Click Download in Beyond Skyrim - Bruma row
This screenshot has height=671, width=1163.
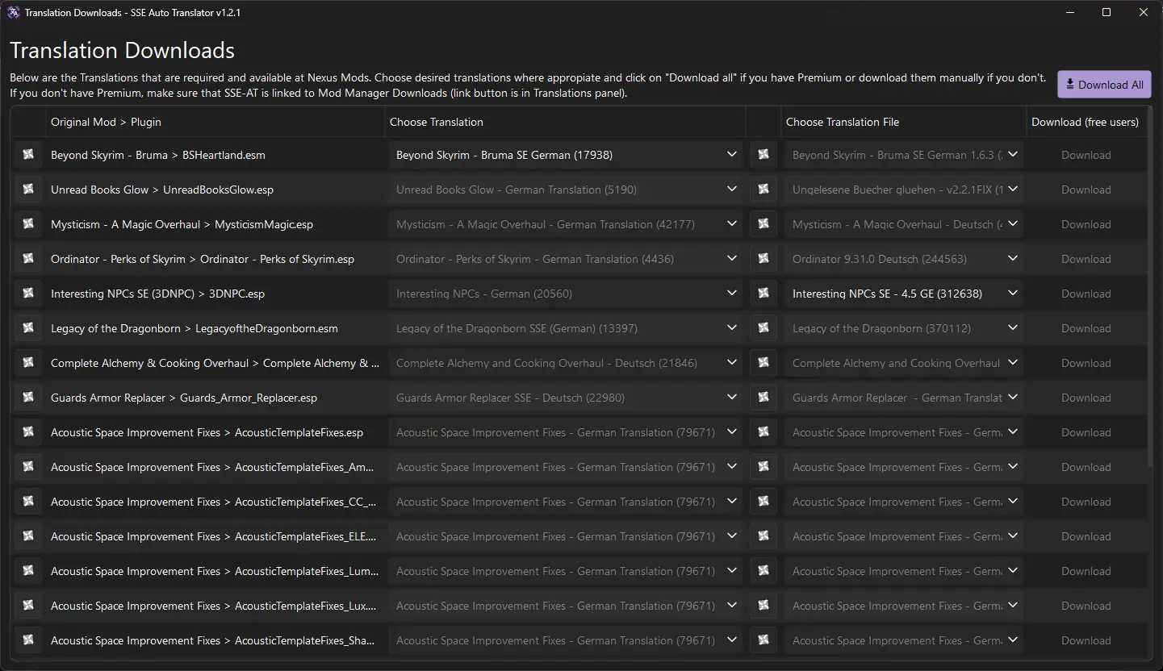point(1086,155)
